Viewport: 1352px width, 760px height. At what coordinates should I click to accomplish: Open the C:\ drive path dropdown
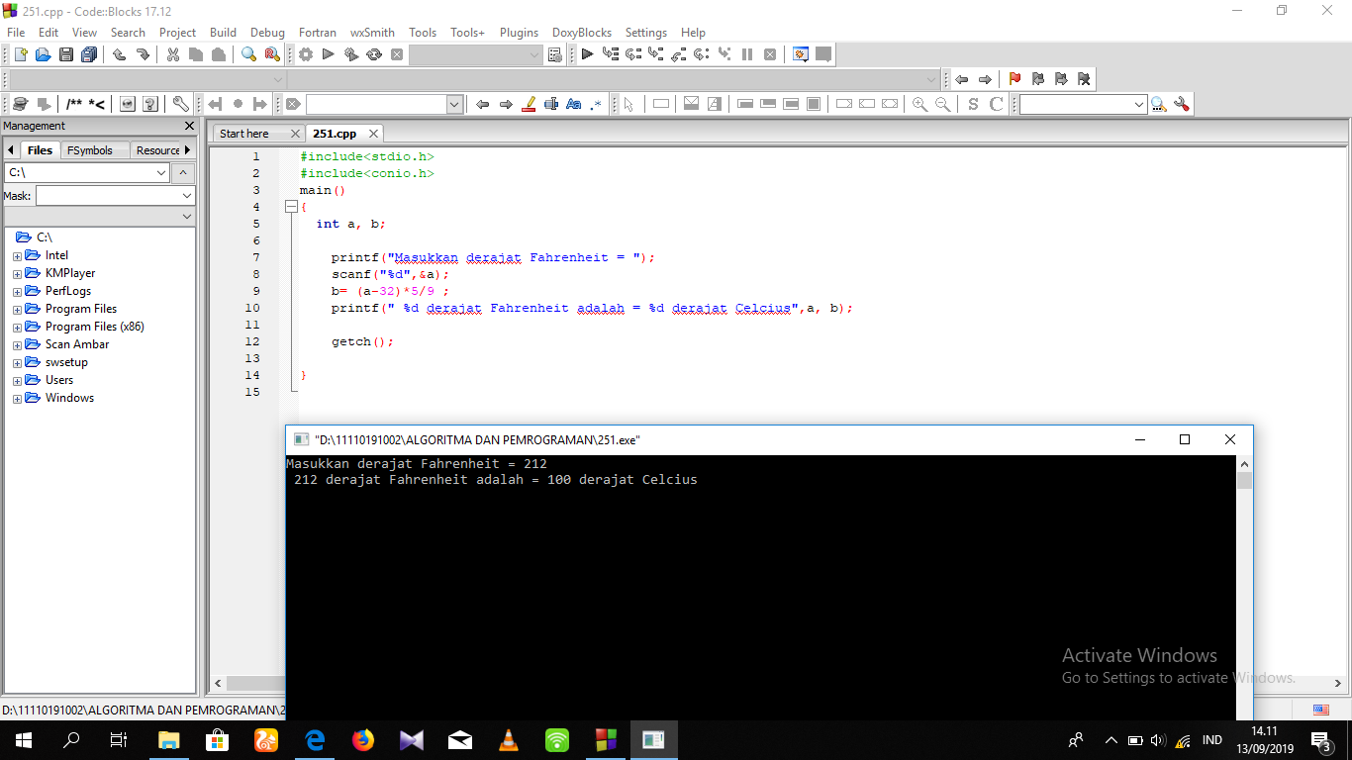(161, 173)
